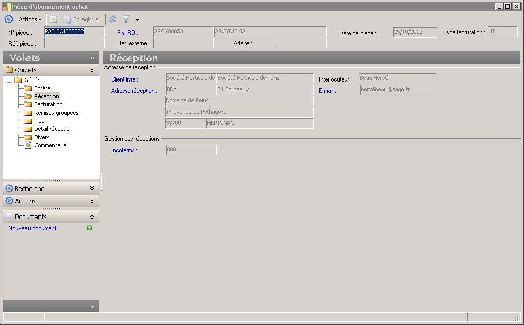Collapse the Documents section
The height and width of the screenshot is (325, 524).
click(92, 217)
